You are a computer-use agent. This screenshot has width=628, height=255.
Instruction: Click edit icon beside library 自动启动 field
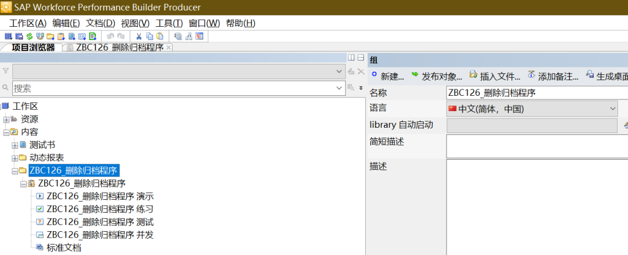click(x=626, y=125)
